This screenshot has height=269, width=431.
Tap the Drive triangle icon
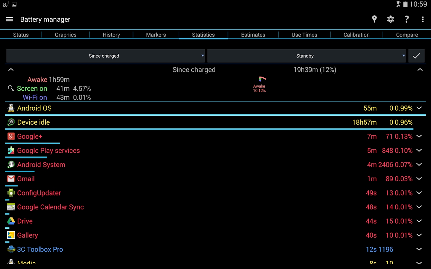pos(11,221)
